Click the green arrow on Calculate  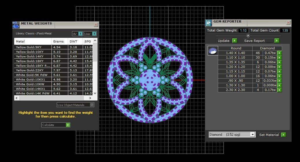(x=68, y=125)
